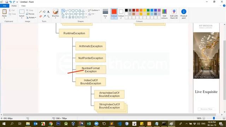Image resolution: width=226 pixels, height=127 pixels.
Task: Switch to the Home tab
Action: tap(14, 6)
